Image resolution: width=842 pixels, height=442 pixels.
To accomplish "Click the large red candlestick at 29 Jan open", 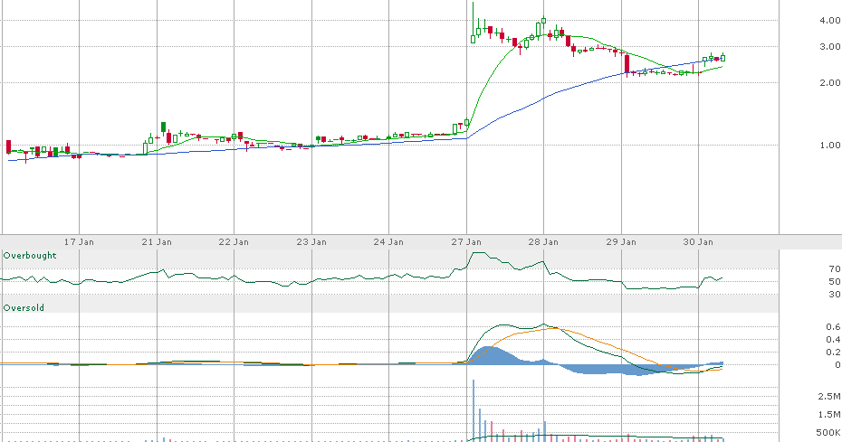I will (627, 64).
